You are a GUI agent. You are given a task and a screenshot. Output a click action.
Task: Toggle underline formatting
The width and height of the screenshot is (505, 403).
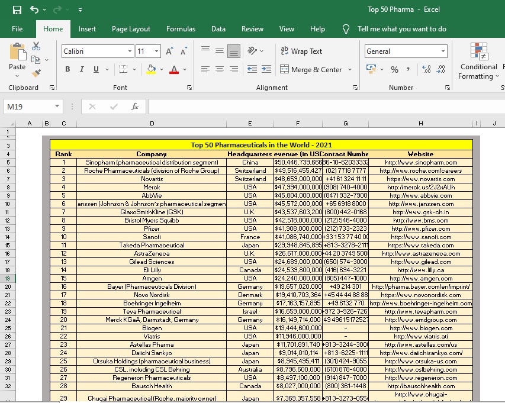[96, 69]
